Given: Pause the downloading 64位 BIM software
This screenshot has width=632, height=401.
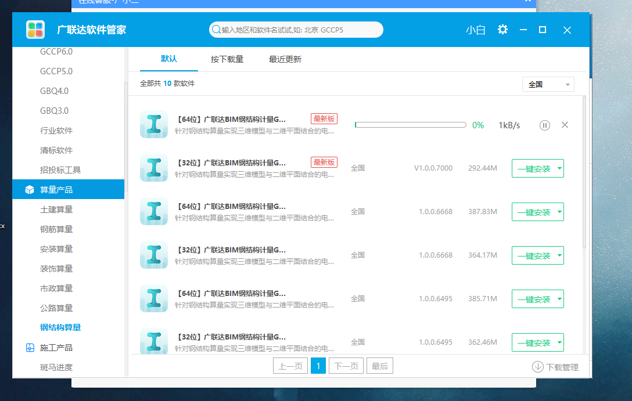Looking at the screenshot, I should 544,125.
